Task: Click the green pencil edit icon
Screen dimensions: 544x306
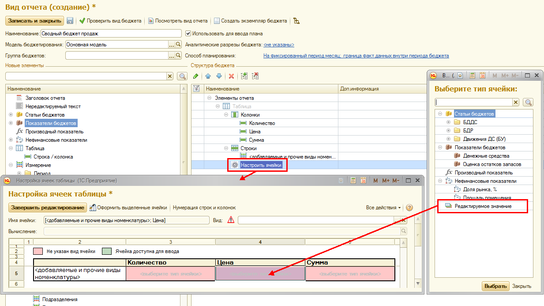Action: 195,76
